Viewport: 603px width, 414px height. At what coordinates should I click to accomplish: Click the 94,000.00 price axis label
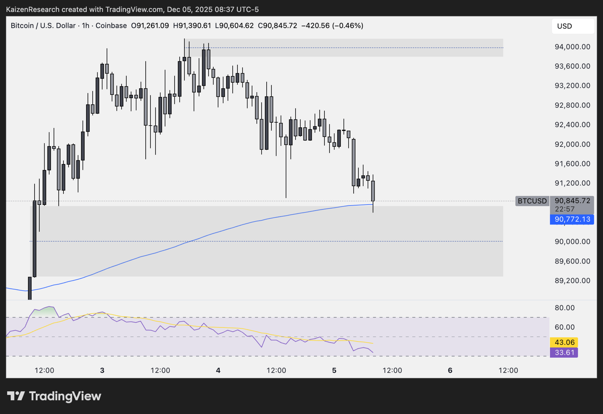(x=572, y=47)
